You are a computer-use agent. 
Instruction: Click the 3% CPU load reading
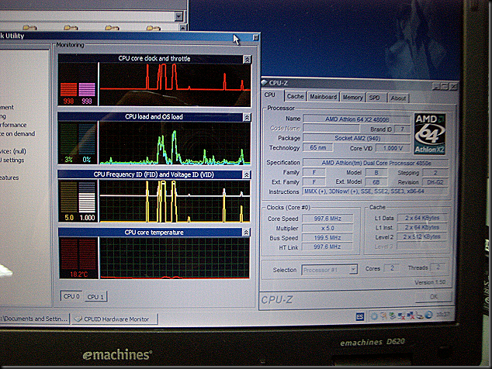[69, 160]
